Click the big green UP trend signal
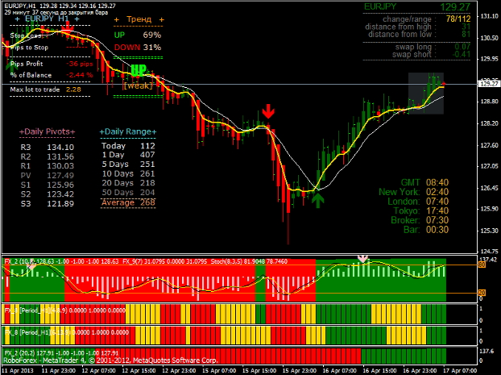Screen dimensions: 501x375 pos(138,70)
